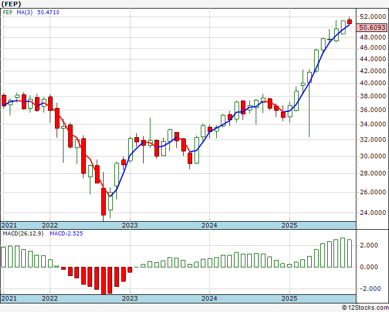Click the 52.0000 price axis label
This screenshot has height=312, width=389.
click(x=373, y=17)
